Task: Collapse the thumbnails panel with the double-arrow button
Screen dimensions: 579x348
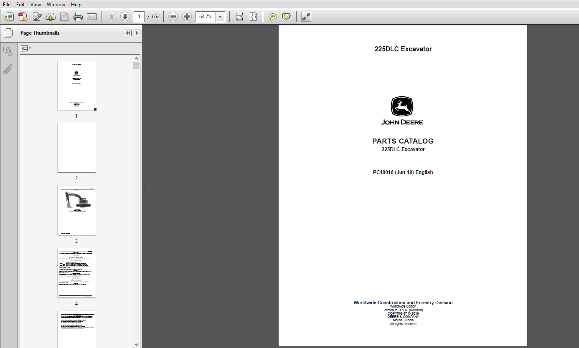Action: coord(128,33)
